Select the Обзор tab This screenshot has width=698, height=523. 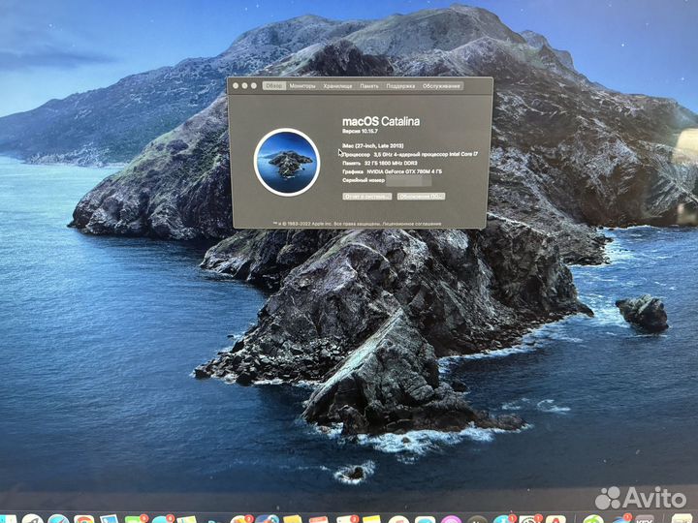tap(273, 86)
